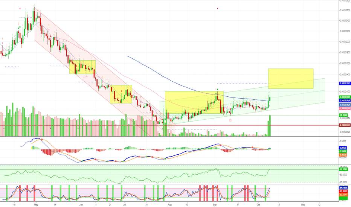
Task: Select the red 80.0000 stochastic level tag
Action: click(x=343, y=191)
